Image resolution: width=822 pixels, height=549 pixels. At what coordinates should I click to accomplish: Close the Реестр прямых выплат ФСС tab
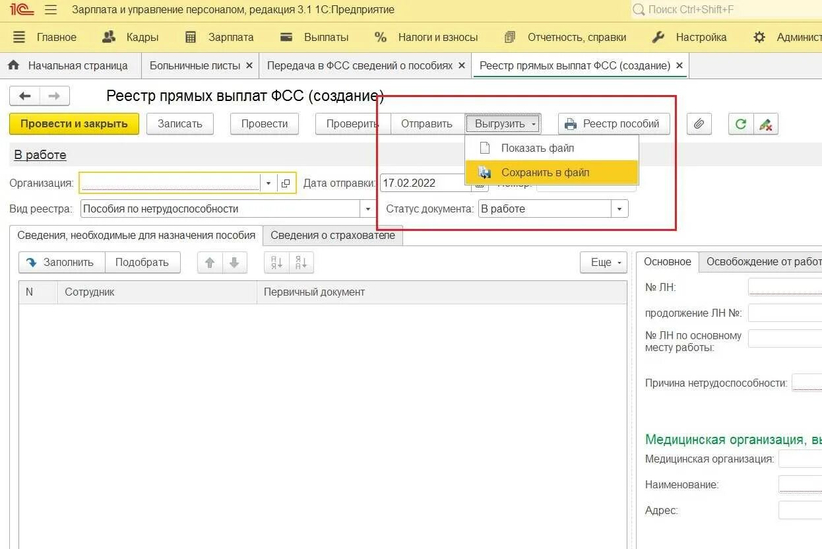click(680, 65)
